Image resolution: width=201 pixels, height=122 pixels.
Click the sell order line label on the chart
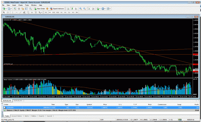8,64
